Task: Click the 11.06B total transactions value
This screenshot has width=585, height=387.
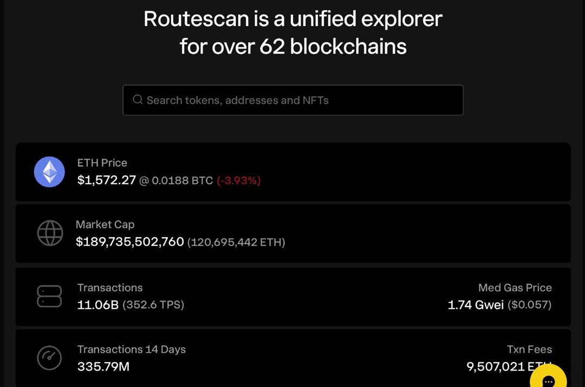Action: (x=98, y=305)
